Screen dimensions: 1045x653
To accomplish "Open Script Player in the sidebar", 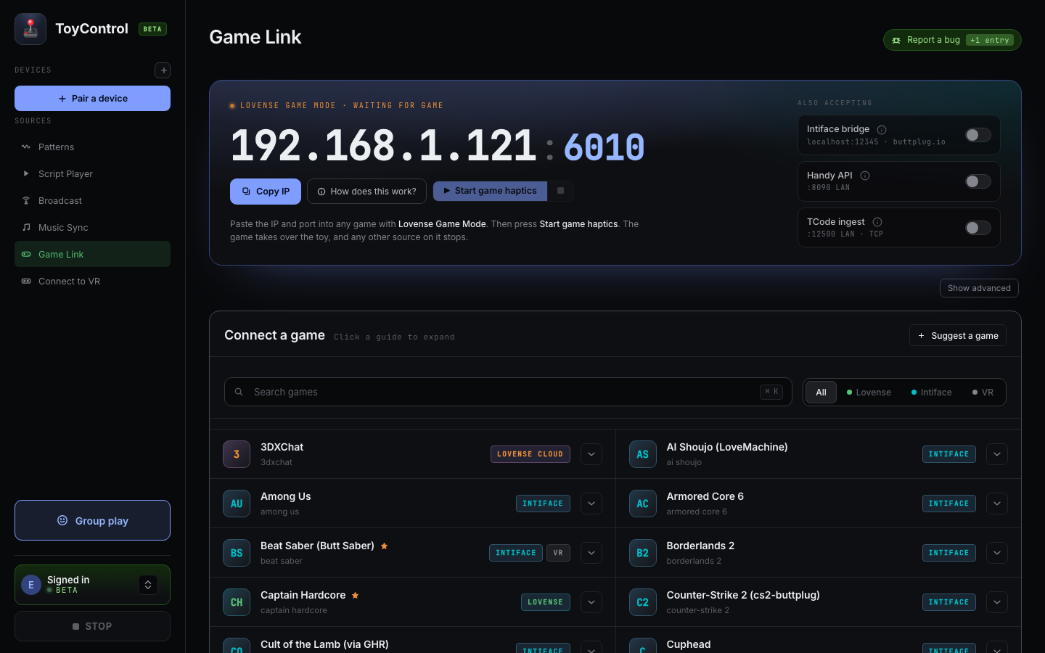I will (x=92, y=173).
